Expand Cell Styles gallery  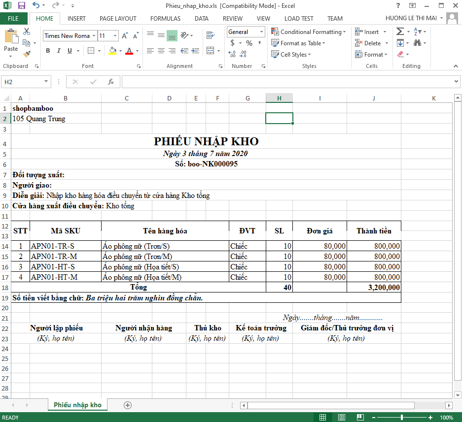[x=291, y=55]
